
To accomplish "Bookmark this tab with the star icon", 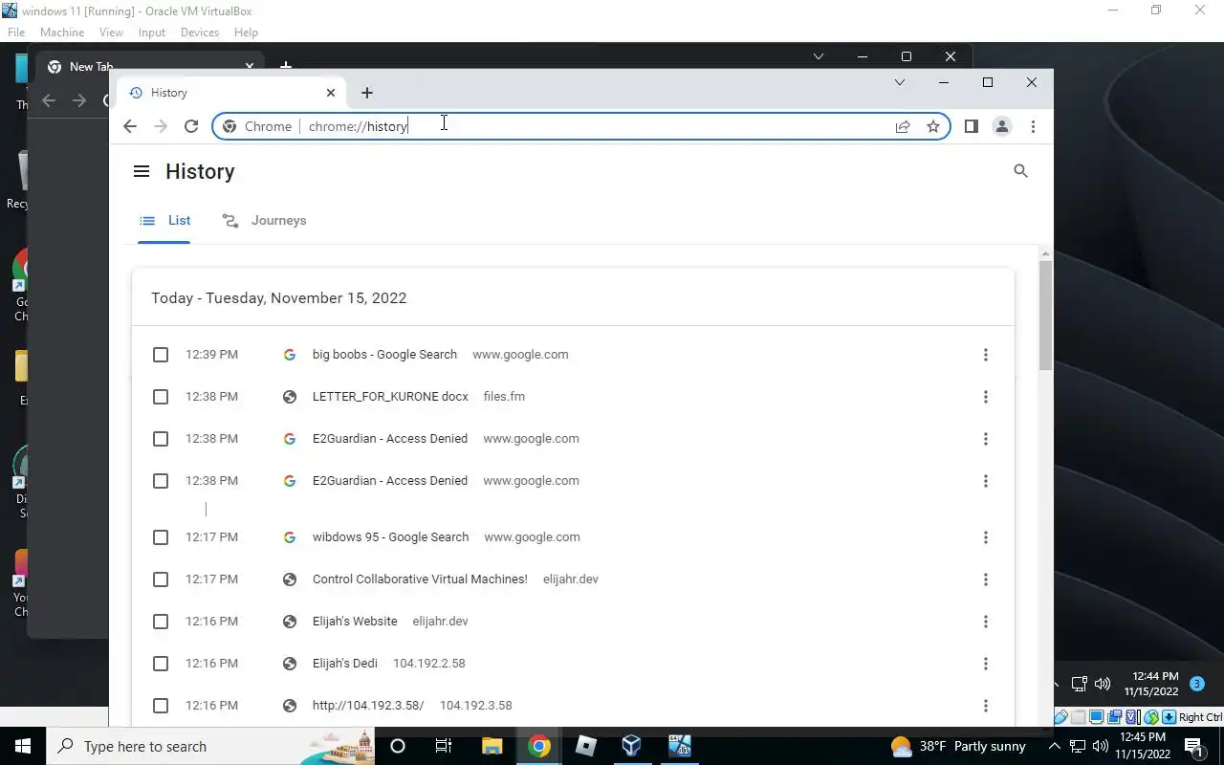I will click(x=933, y=126).
